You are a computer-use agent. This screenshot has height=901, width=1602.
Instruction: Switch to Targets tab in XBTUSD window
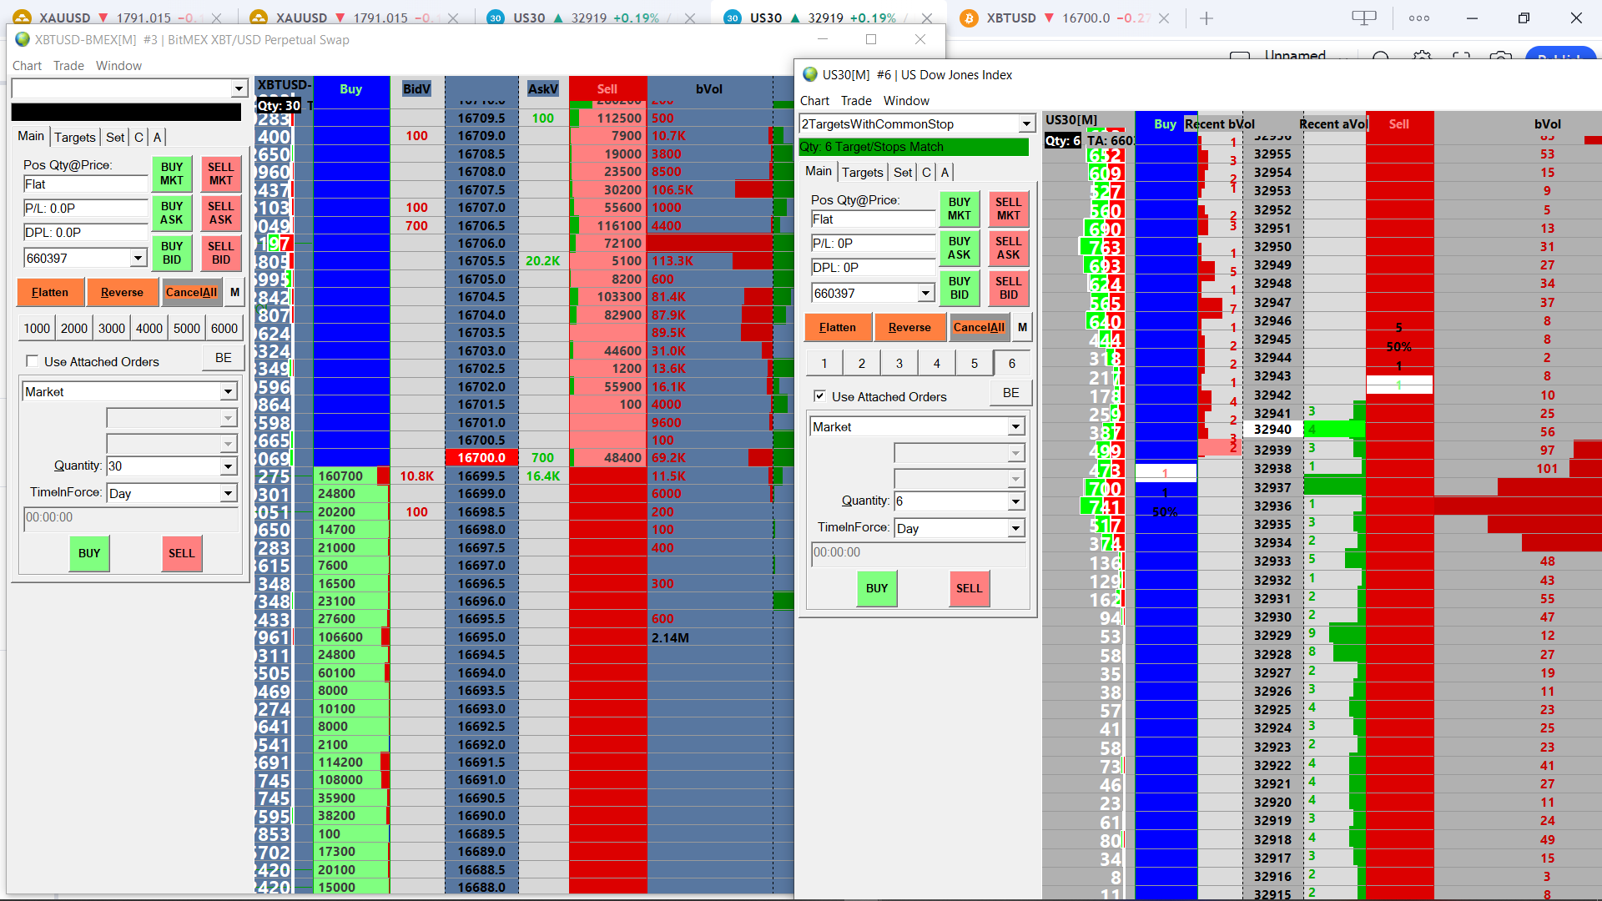[75, 137]
